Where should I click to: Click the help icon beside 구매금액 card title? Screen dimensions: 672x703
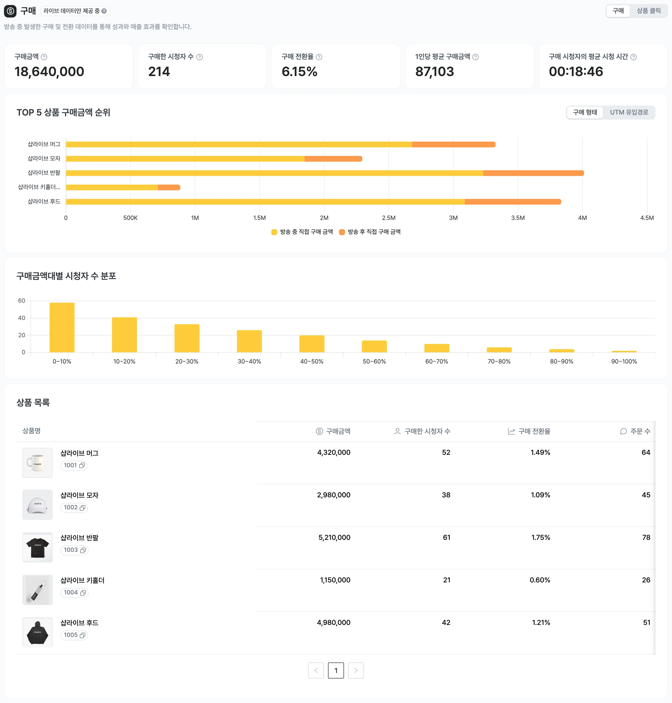point(44,57)
